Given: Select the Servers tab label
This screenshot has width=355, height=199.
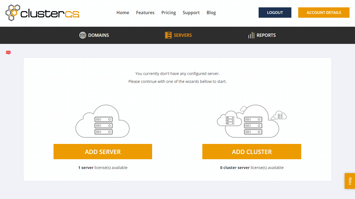Looking at the screenshot, I should [183, 35].
